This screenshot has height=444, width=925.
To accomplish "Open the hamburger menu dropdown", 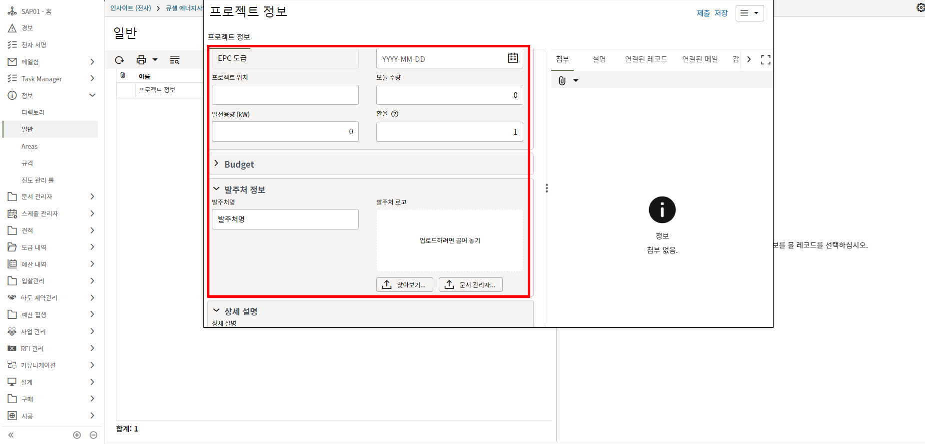I will point(749,13).
